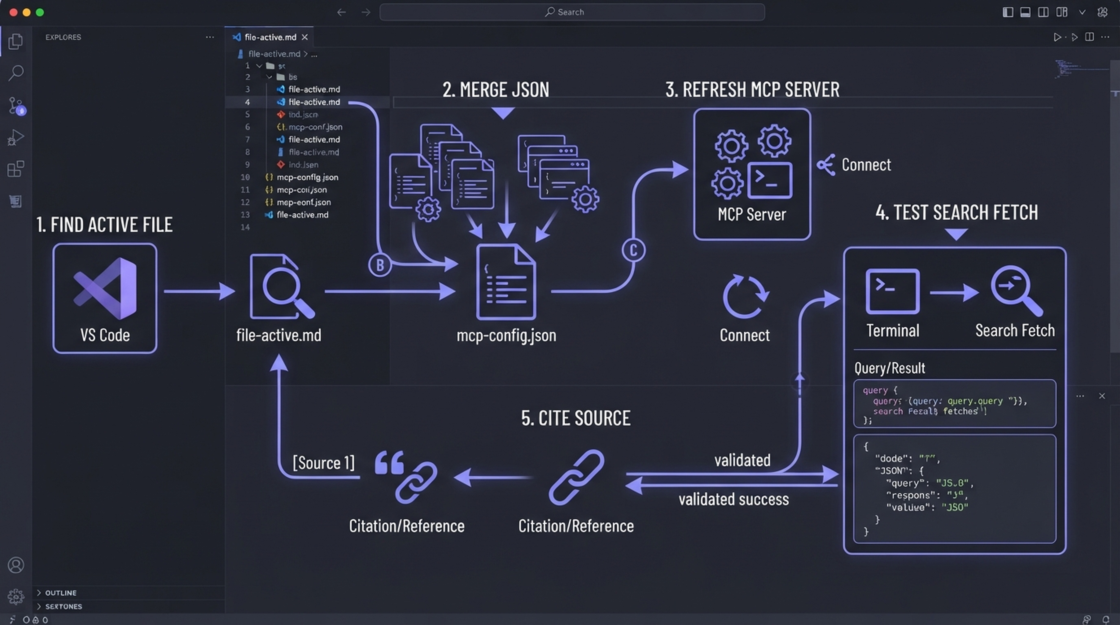This screenshot has width=1120, height=625.
Task: Open the Manage gear in activity bar
Action: [16, 596]
